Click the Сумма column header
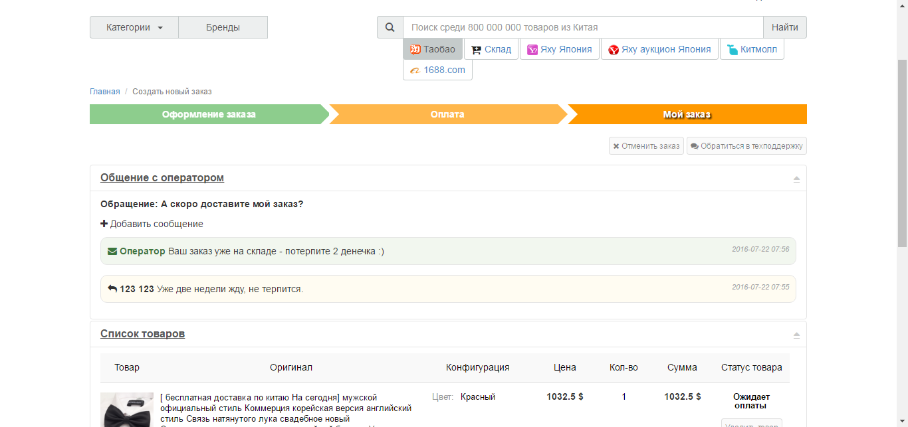This screenshot has width=908, height=427. coord(683,367)
